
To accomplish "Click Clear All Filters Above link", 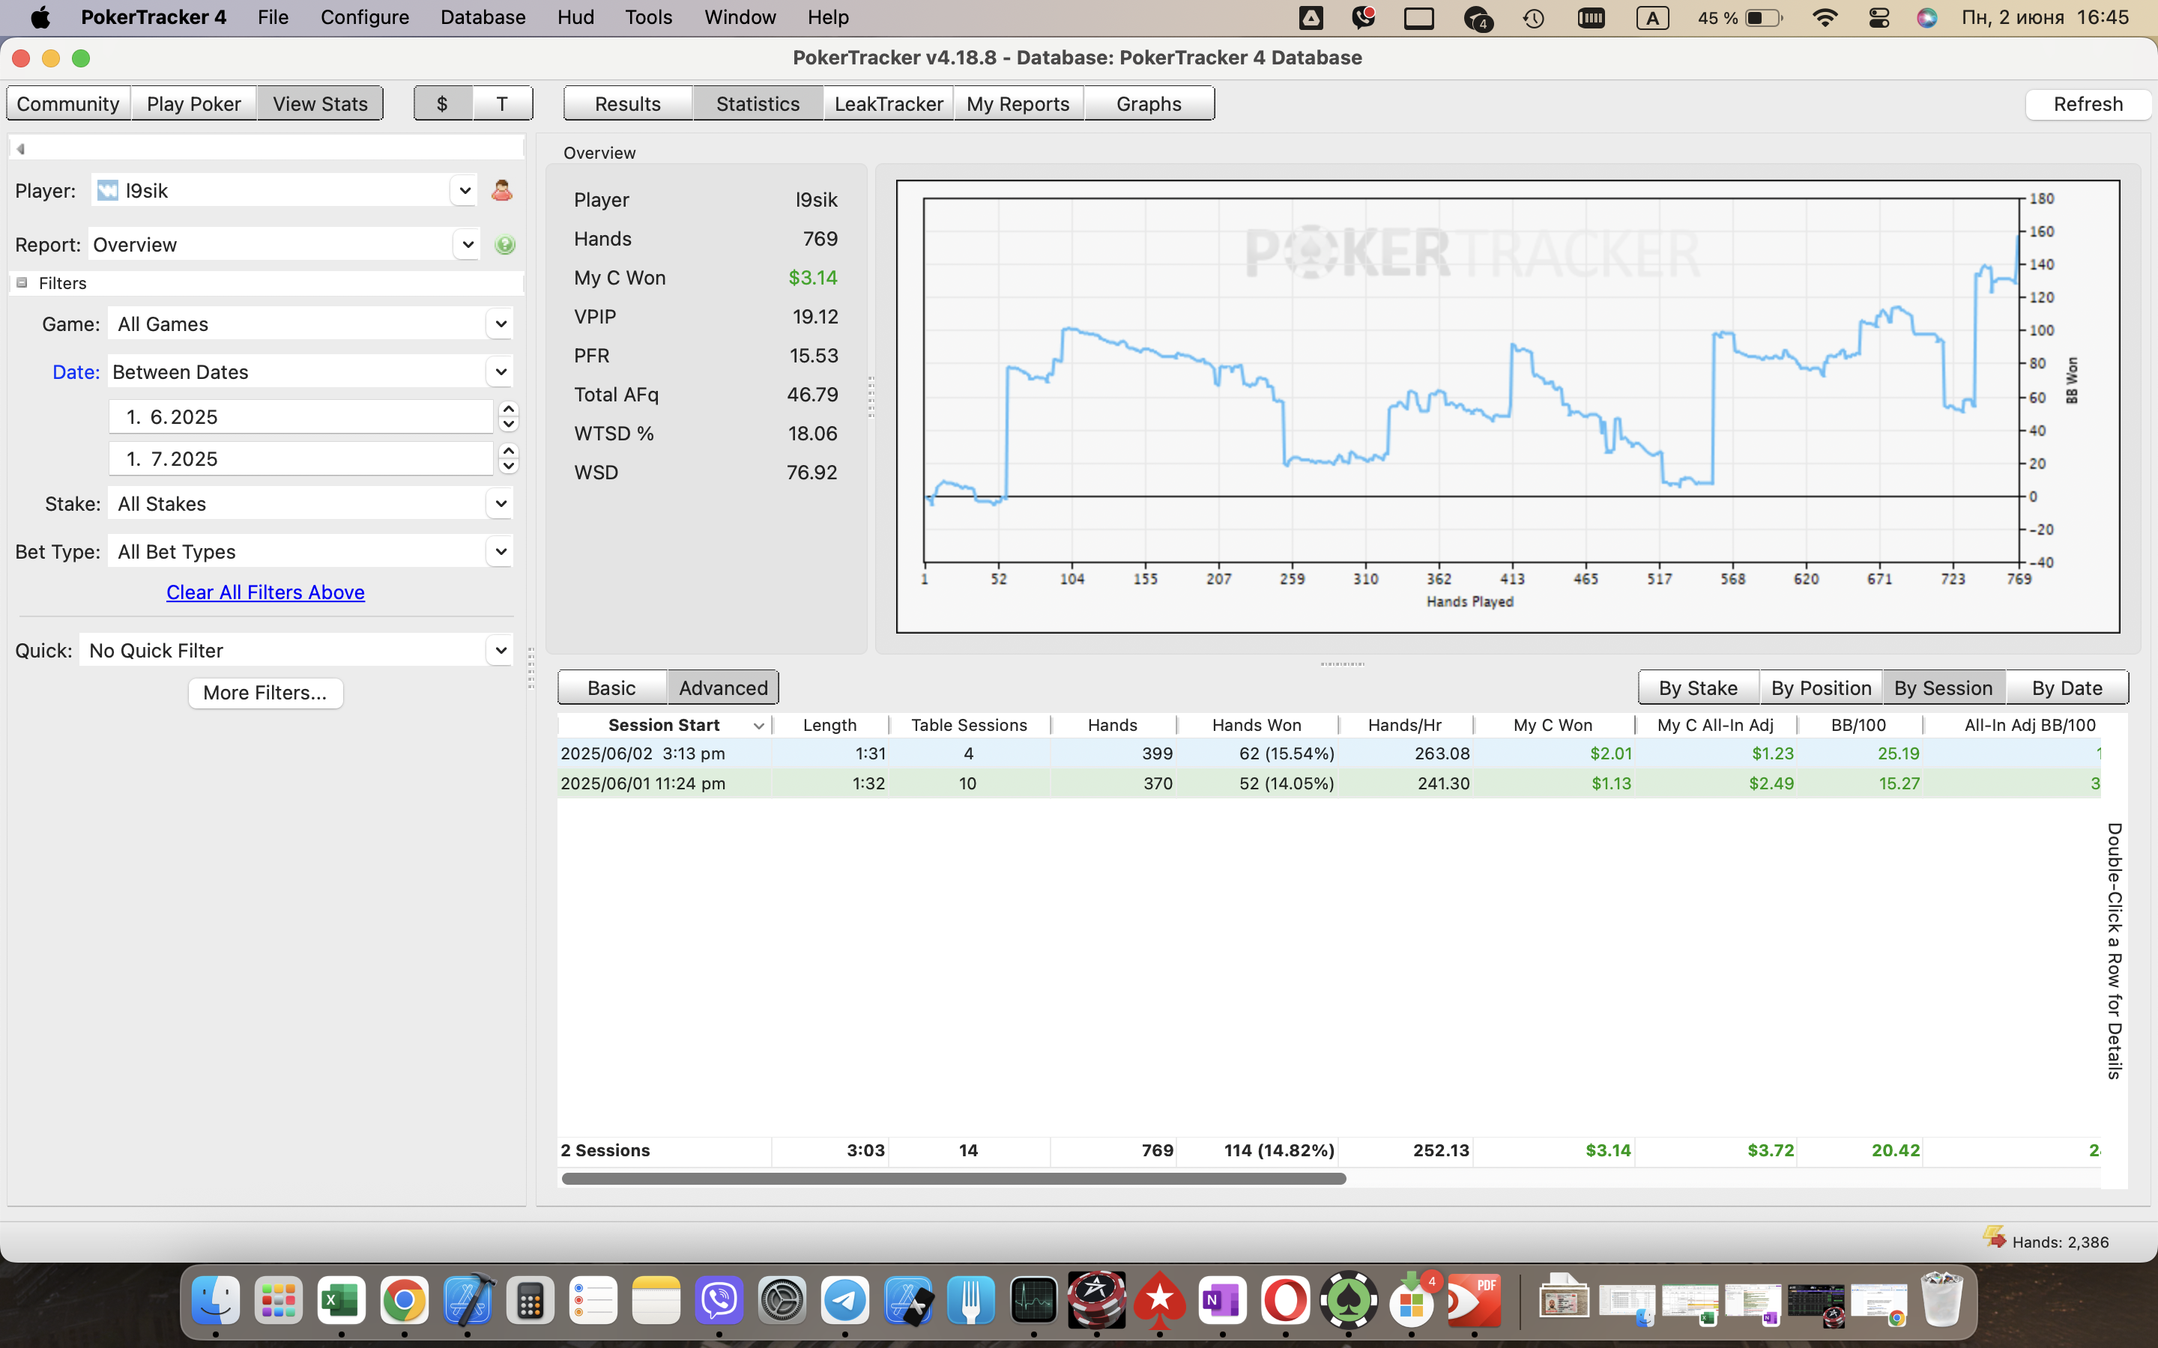I will [265, 592].
